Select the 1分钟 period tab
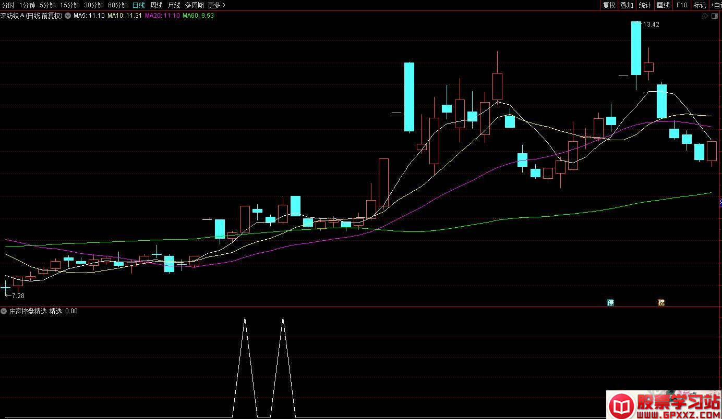 click(x=27, y=5)
